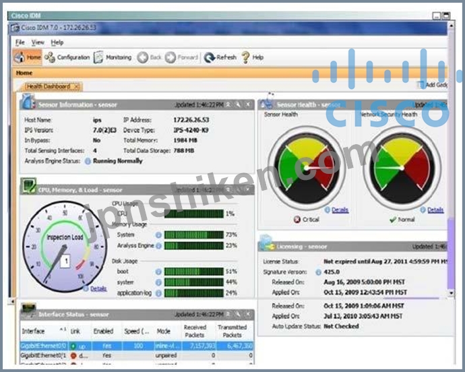This screenshot has height=372, width=465.
Task: Click the CPU, Memory, & Load gadget icon
Action: pos(29,186)
